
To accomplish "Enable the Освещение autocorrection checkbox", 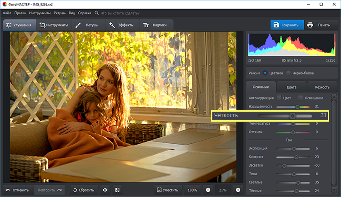I will tap(301, 98).
